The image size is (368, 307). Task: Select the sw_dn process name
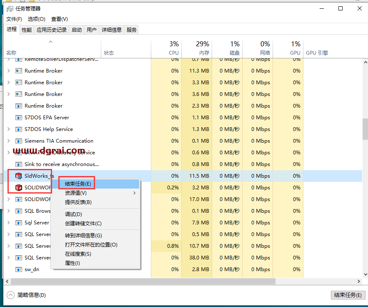tap(32, 269)
